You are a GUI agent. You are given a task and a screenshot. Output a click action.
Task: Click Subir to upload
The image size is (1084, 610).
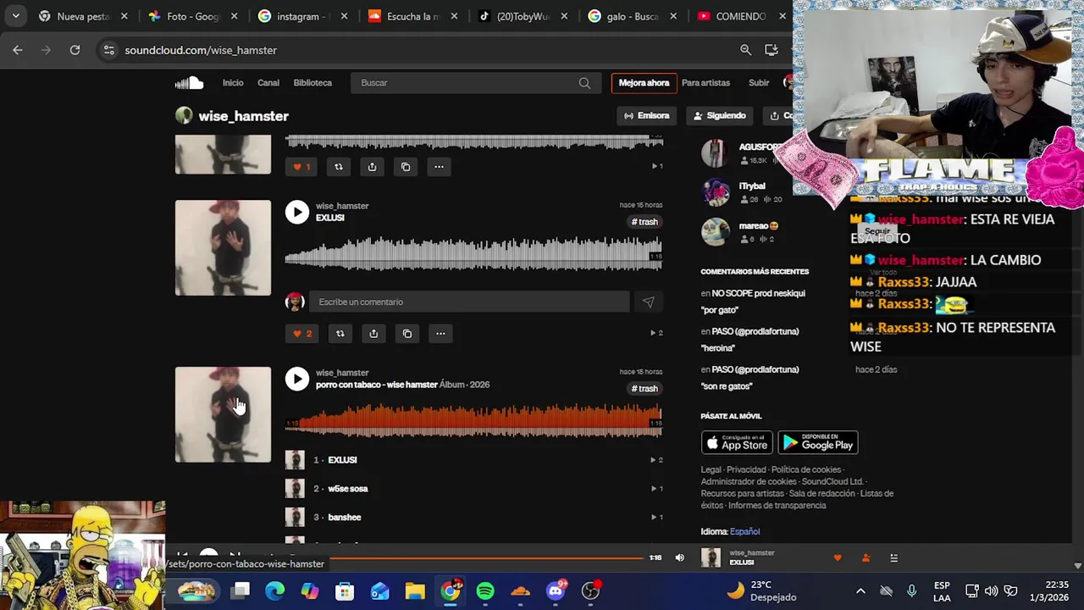pyautogui.click(x=759, y=83)
